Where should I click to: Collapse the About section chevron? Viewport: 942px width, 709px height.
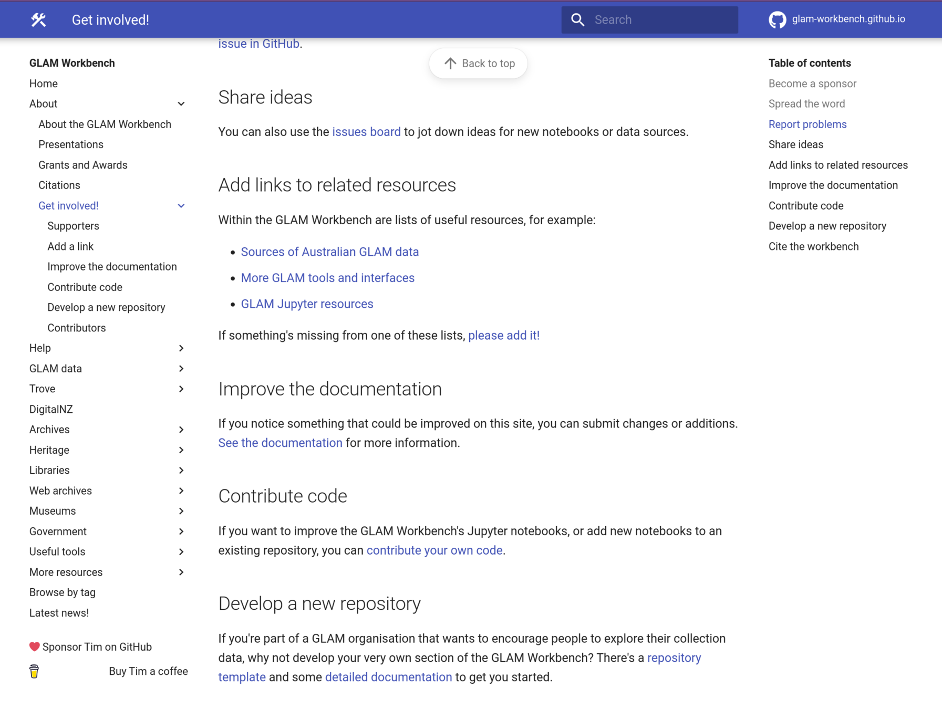(x=181, y=104)
